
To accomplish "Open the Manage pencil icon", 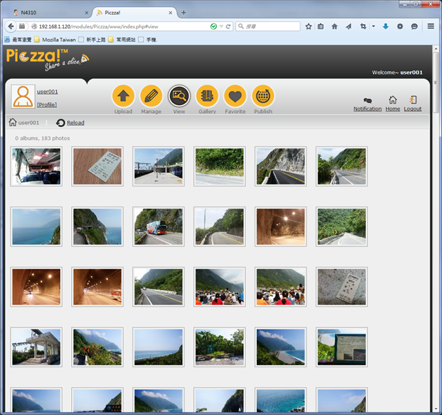I will [151, 96].
